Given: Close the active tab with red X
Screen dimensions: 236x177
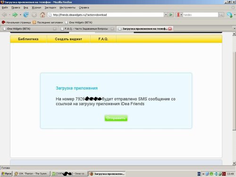Looking at the screenshot, I should 170,29.
